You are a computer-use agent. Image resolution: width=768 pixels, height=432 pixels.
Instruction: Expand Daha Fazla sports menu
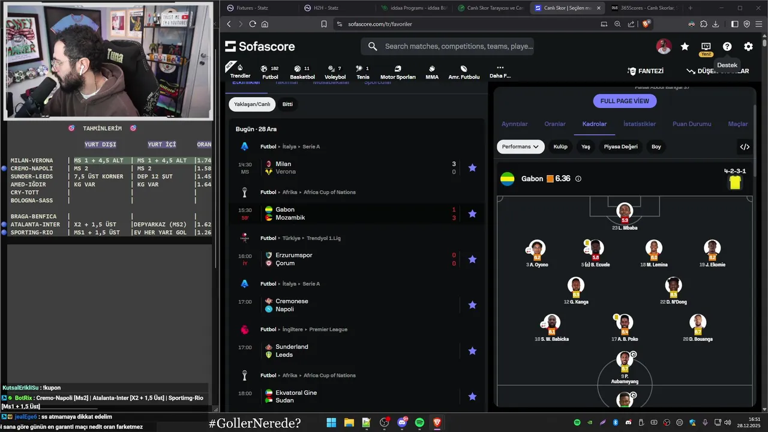point(500,71)
